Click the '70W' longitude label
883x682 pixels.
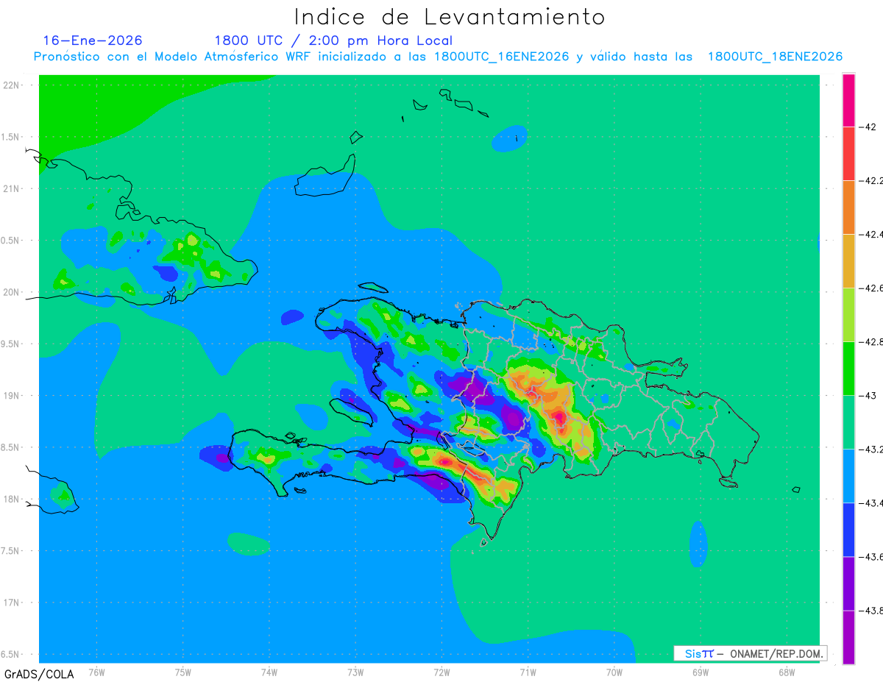(614, 672)
